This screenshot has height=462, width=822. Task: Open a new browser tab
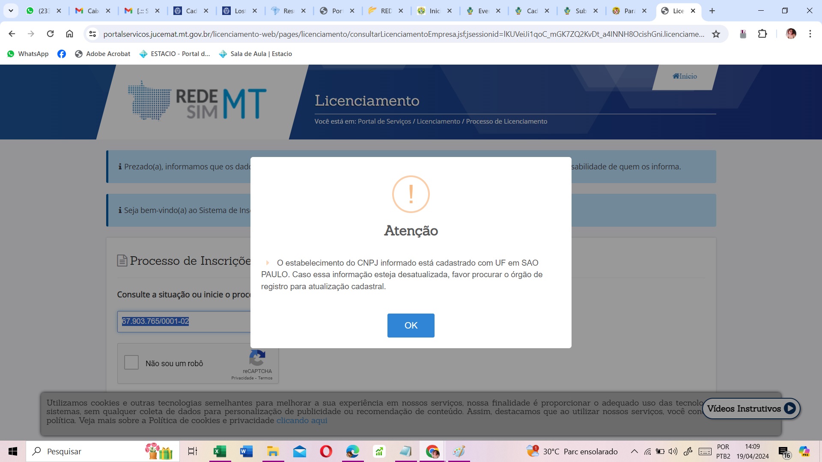pos(712,11)
